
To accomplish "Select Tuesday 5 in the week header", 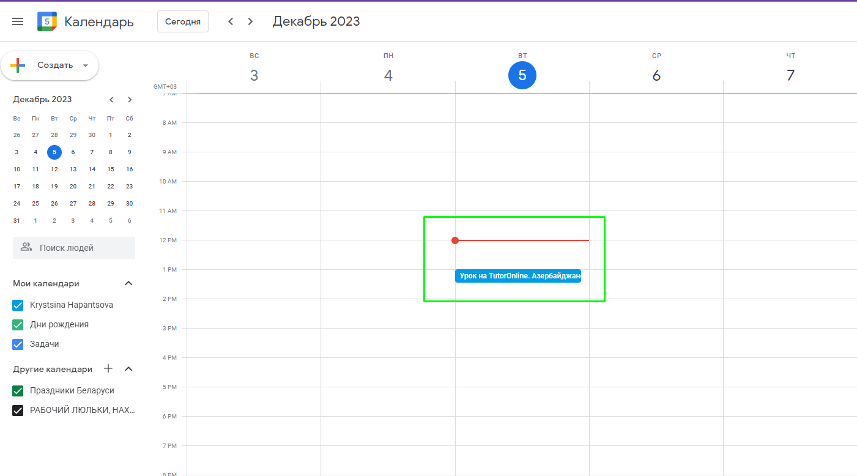I will point(522,75).
